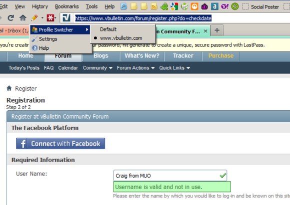Viewport: 290px width, 205px height.
Task: Go to browser home via house icon
Action: [x=23, y=18]
